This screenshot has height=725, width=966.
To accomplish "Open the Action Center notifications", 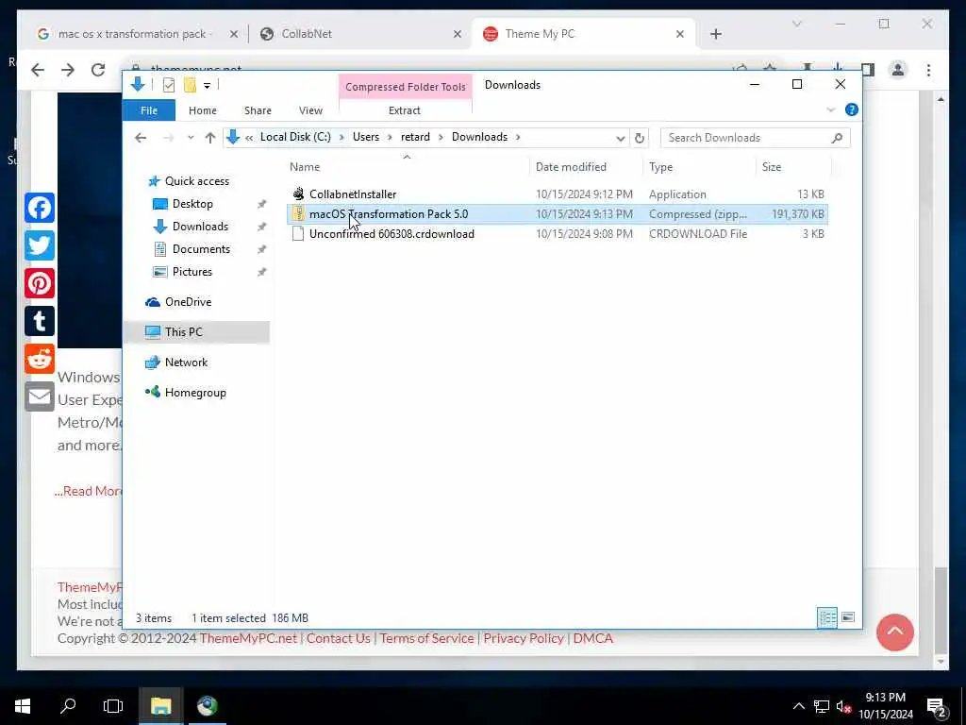I will coord(937,707).
